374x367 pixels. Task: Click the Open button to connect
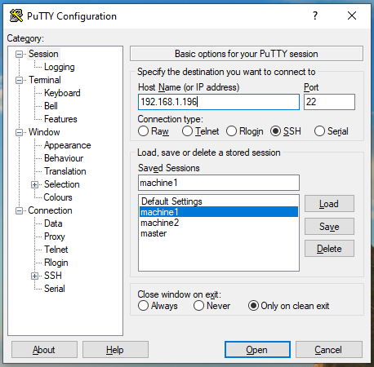click(x=257, y=350)
